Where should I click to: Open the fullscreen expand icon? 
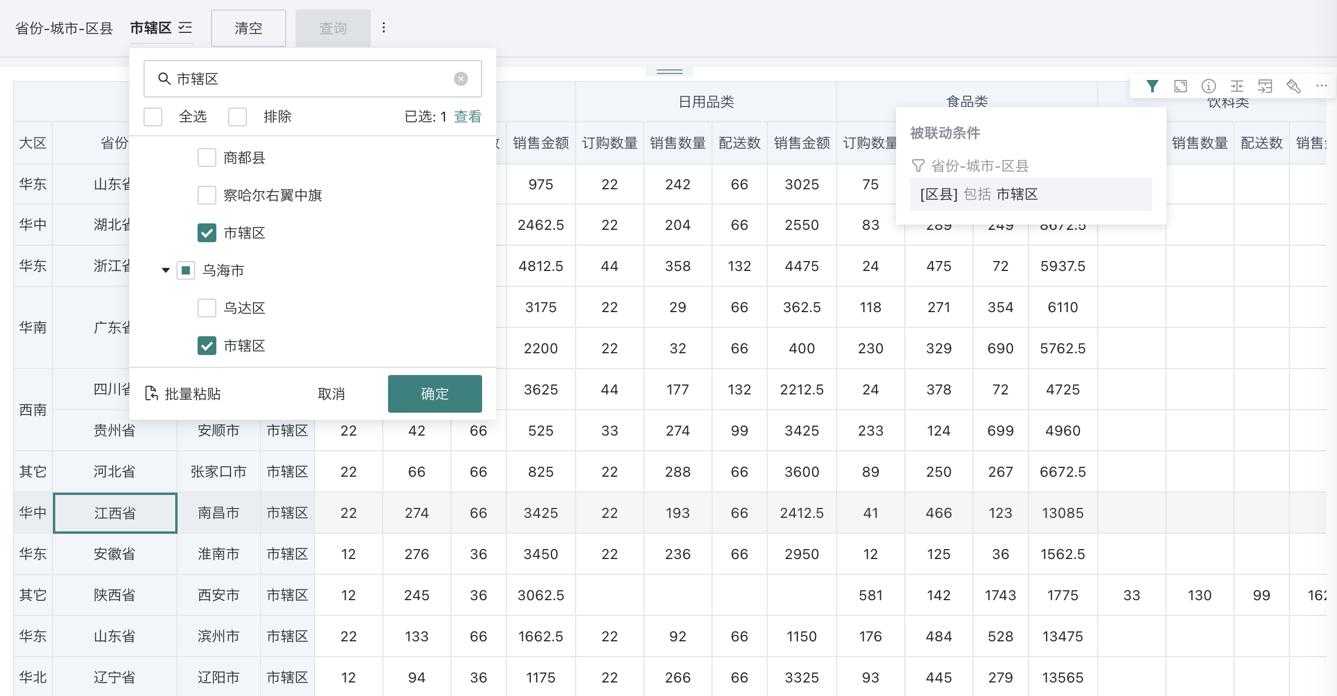[x=1180, y=86]
